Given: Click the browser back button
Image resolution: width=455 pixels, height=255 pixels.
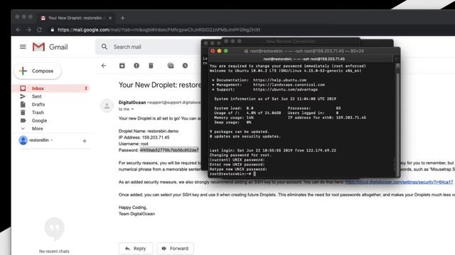Looking at the screenshot, I should tap(18, 30).
